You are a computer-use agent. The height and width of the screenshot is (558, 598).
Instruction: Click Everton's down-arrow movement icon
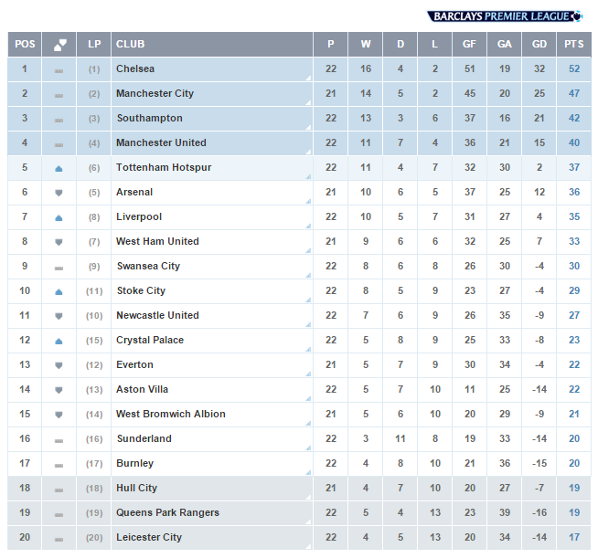point(59,365)
